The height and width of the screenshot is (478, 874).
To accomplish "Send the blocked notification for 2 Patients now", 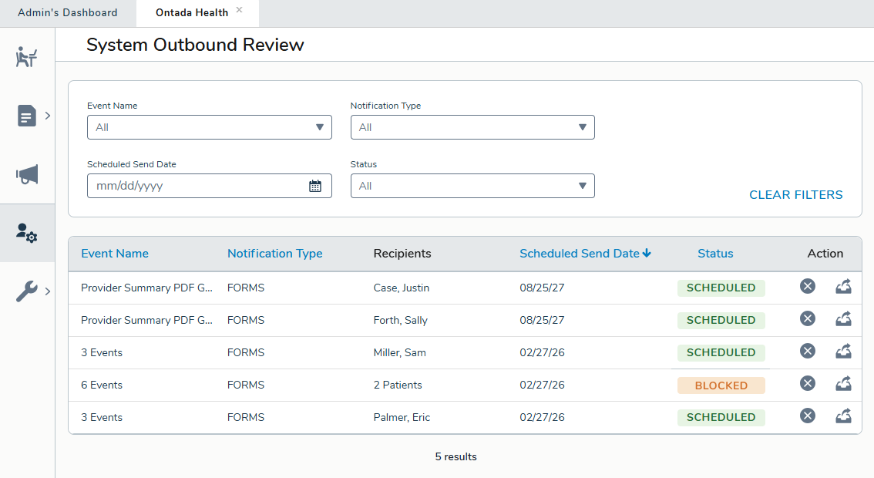I will 843,383.
